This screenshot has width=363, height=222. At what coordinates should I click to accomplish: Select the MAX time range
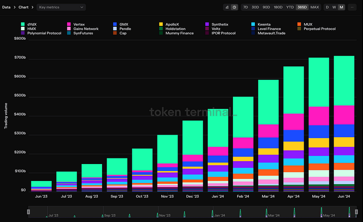(315, 7)
